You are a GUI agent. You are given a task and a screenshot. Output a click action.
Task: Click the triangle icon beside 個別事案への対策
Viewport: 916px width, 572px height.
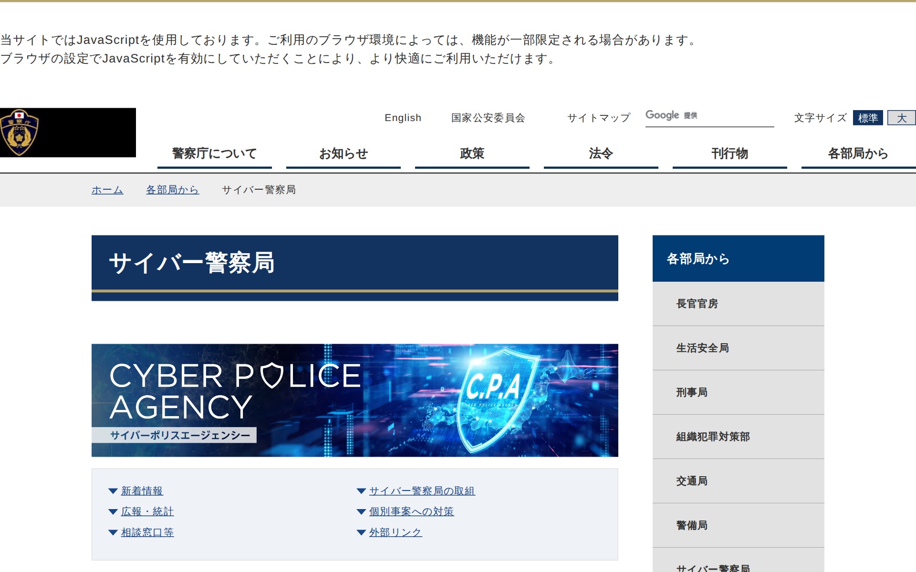361,512
